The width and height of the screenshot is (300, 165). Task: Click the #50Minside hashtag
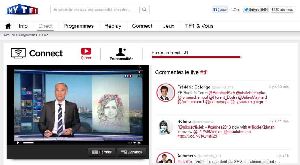(212, 132)
